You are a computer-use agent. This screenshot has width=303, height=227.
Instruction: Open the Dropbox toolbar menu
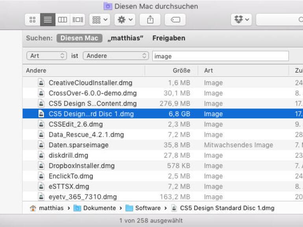point(241,20)
